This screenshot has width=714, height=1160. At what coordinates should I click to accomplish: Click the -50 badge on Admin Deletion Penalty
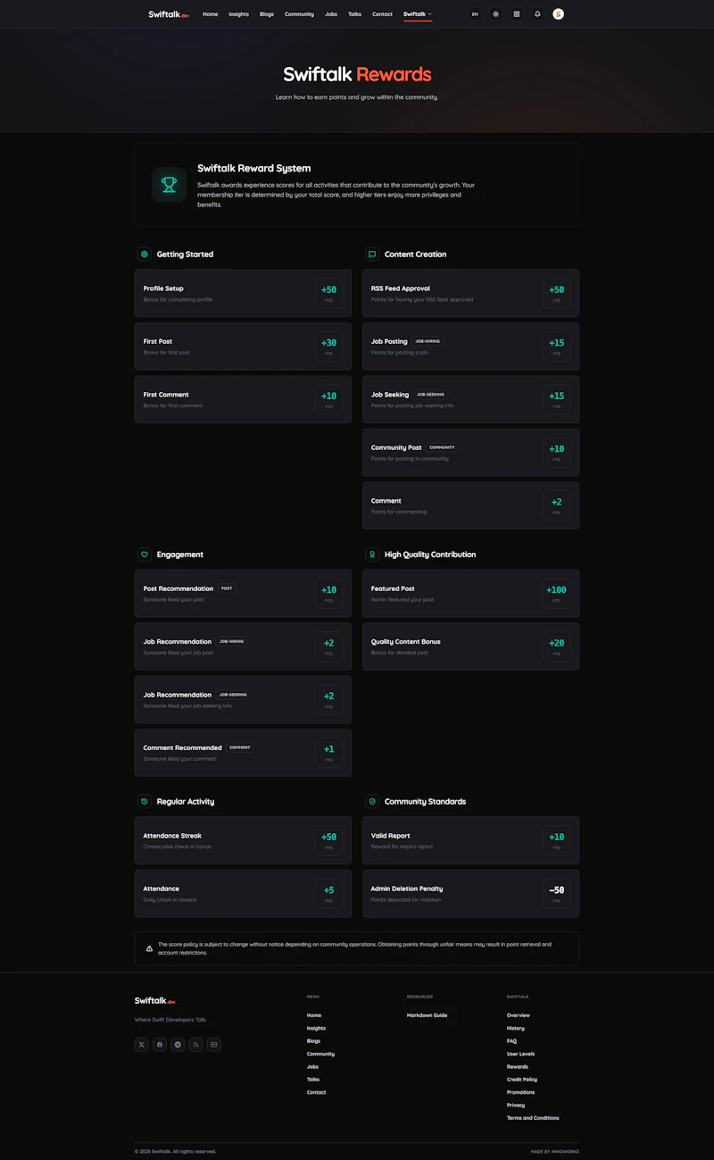tap(557, 894)
